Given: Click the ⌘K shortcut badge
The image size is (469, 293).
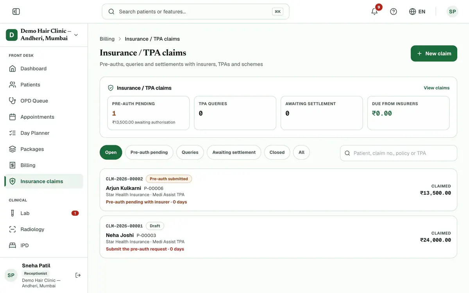Looking at the screenshot, I should (277, 12).
